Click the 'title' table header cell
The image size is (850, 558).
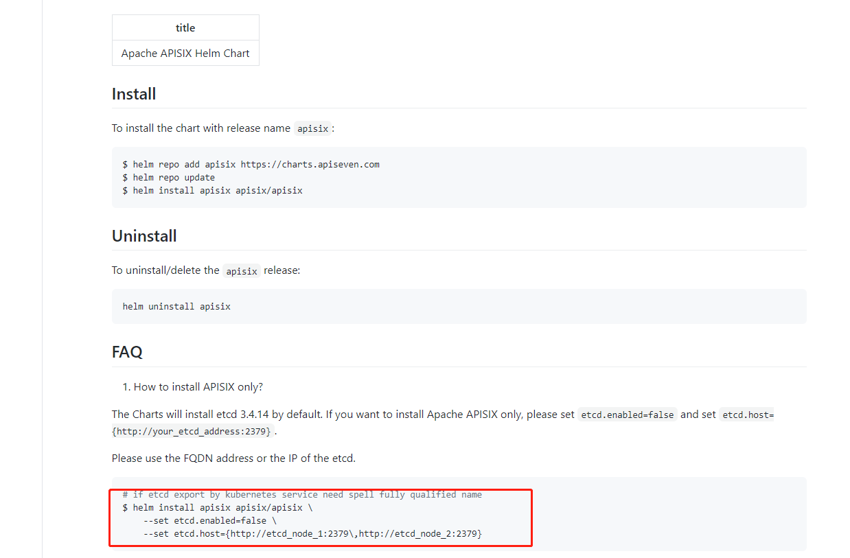tap(185, 27)
